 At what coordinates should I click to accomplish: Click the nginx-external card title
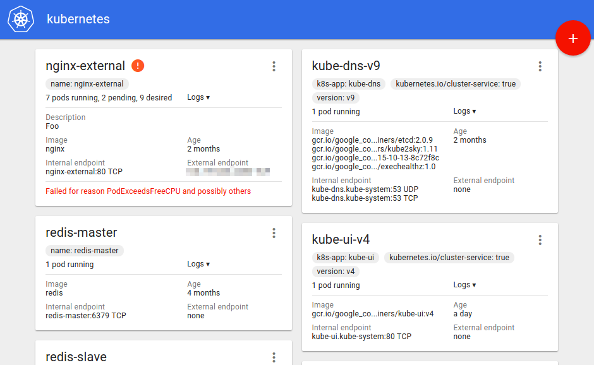(x=85, y=66)
